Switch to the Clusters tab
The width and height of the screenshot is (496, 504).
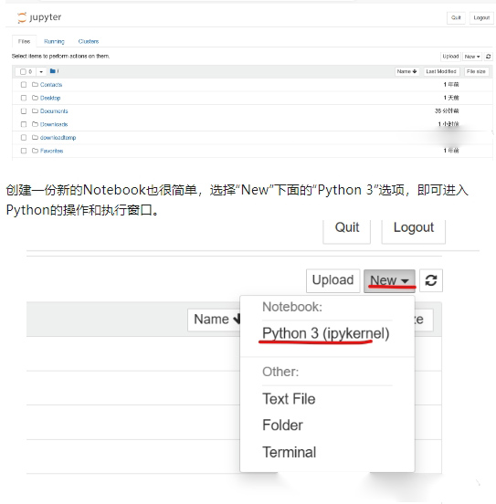point(89,41)
